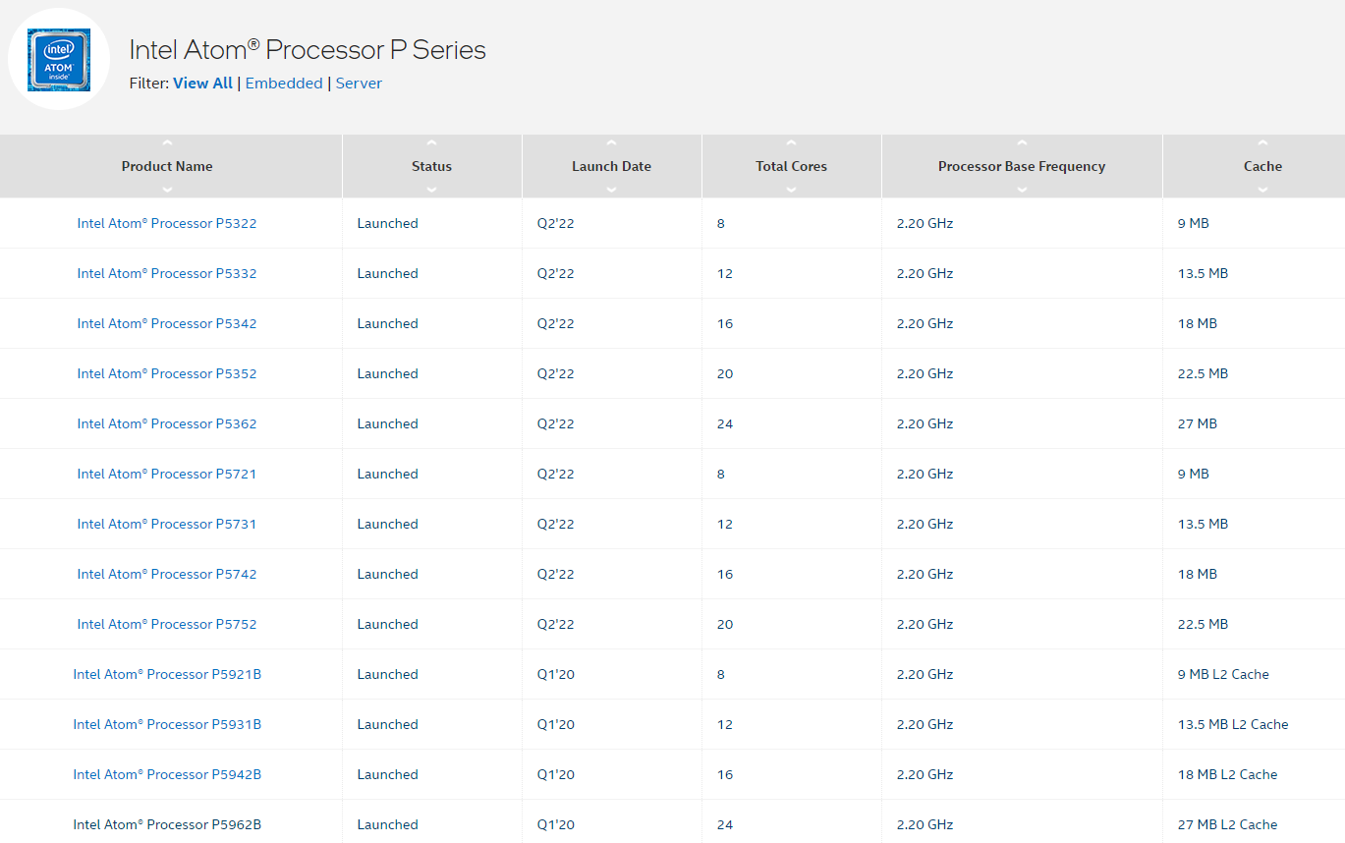The width and height of the screenshot is (1345, 843).
Task: Sort Product Name column descending arrow
Action: pyautogui.click(x=167, y=190)
